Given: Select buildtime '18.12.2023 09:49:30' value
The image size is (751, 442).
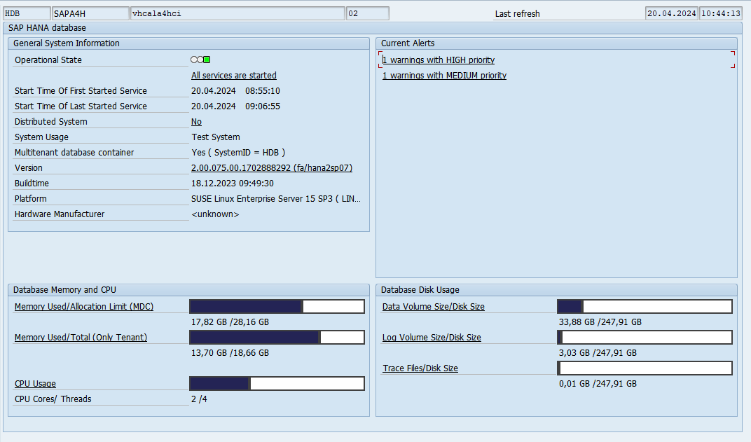Looking at the screenshot, I should click(x=233, y=184).
